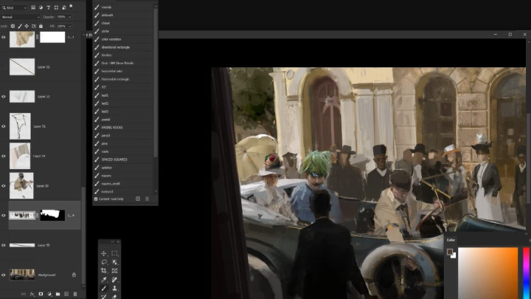Collapse the floating toolbox panel
This screenshot has height=299, width=531.
click(x=113, y=241)
